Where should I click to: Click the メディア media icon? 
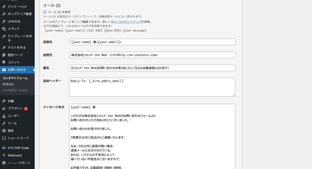4,29
